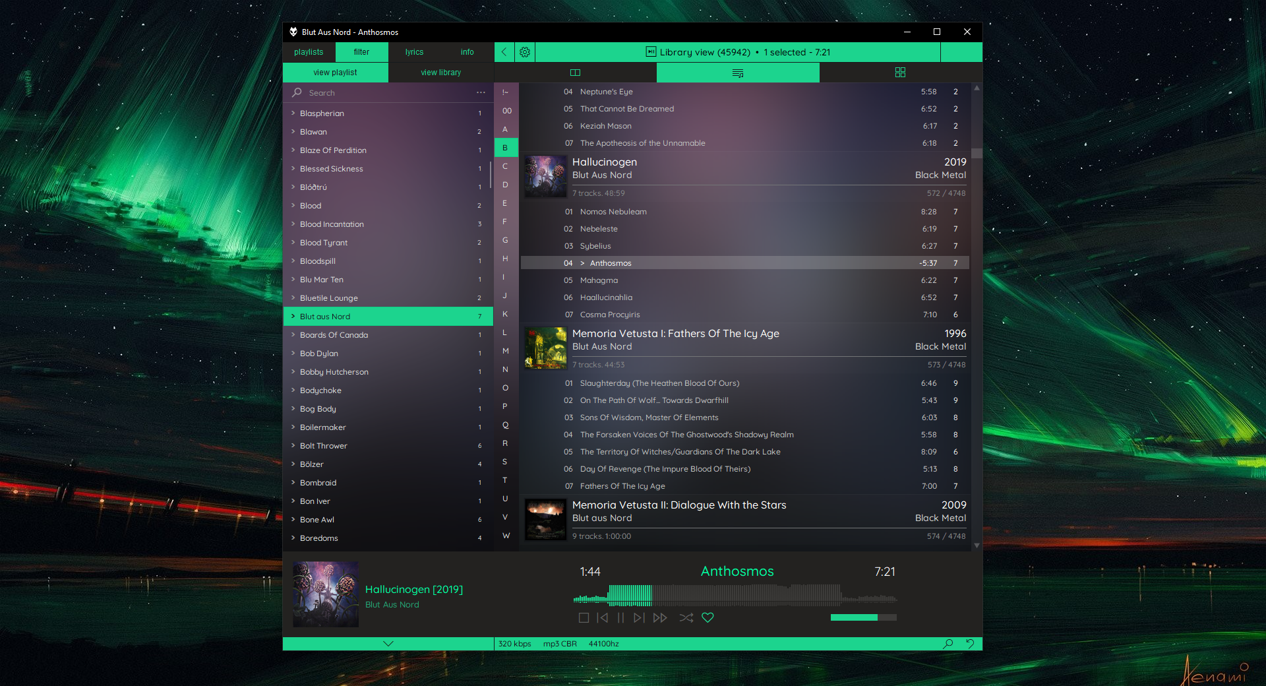
Task: Click the 320 kbps status entry
Action: point(515,644)
